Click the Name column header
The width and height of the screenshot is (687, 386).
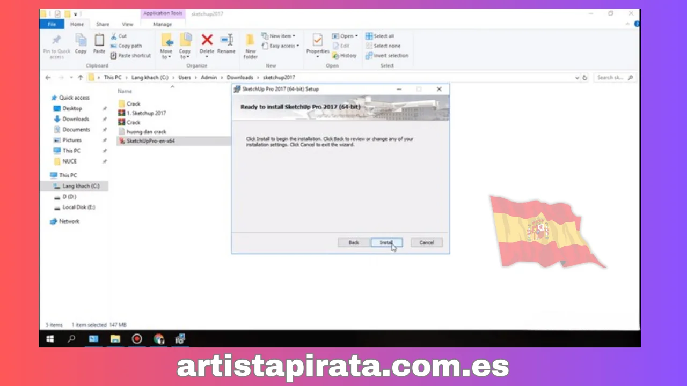click(x=125, y=91)
